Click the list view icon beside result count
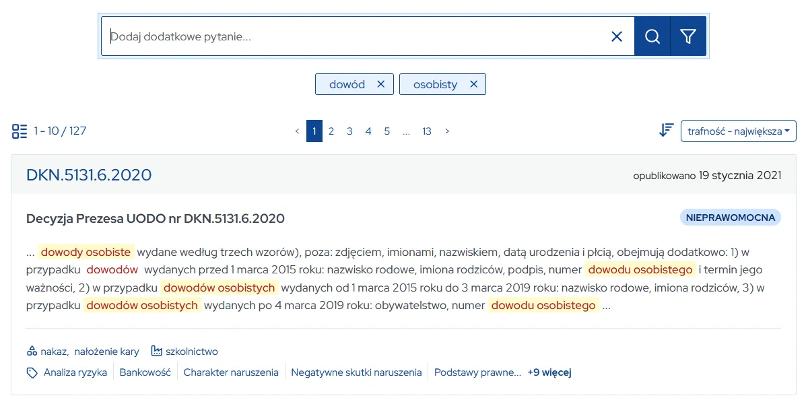Viewport: 808px width, 404px height. tap(19, 131)
